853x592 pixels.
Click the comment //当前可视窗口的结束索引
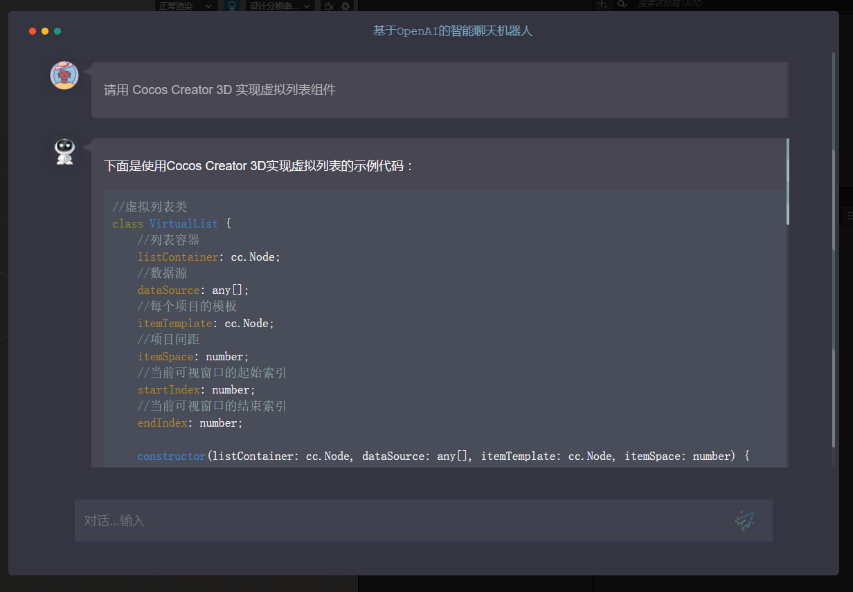tap(212, 406)
